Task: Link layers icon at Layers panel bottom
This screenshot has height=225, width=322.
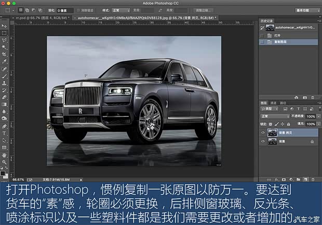Action: coord(269,179)
